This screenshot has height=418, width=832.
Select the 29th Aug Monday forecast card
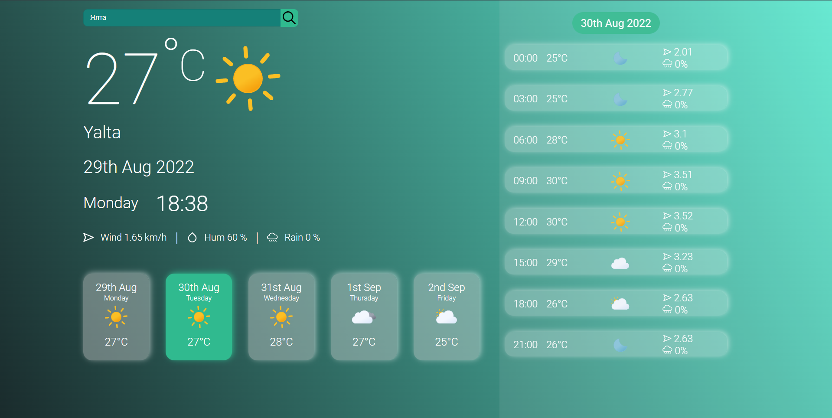116,317
